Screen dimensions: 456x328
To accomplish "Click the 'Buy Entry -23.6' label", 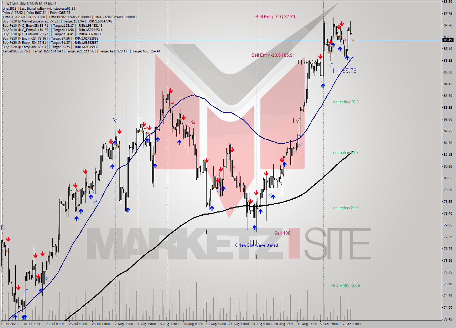I will pyautogui.click(x=346, y=286).
